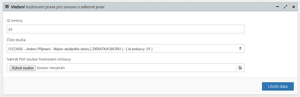Click the up-down arrows on Číslo studia select
This screenshot has width=300, height=97.
[x=240, y=48]
